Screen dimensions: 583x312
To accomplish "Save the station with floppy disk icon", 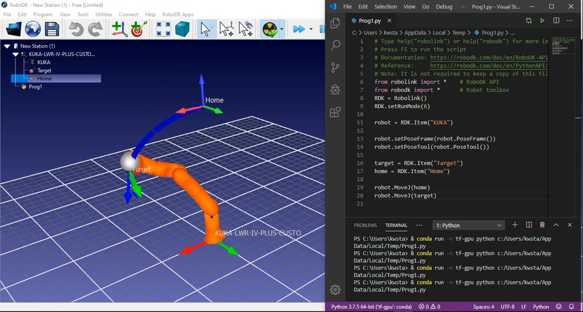I will coord(52,29).
